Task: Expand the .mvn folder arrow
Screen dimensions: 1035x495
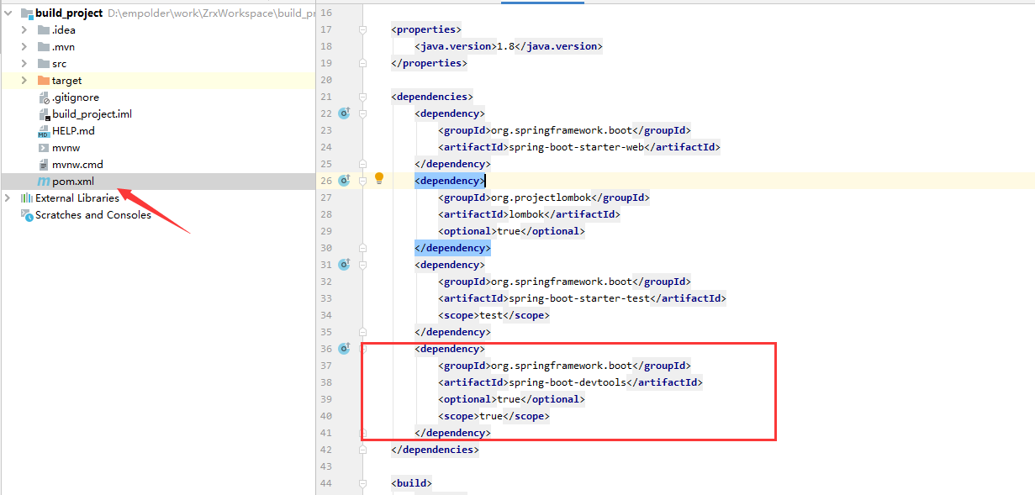Action: point(24,47)
